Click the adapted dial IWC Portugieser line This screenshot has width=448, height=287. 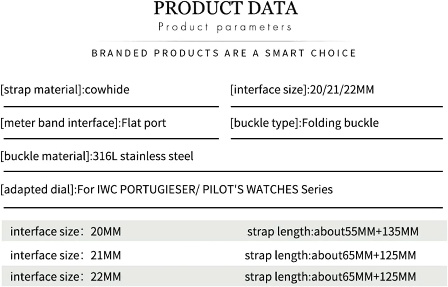coord(166,189)
